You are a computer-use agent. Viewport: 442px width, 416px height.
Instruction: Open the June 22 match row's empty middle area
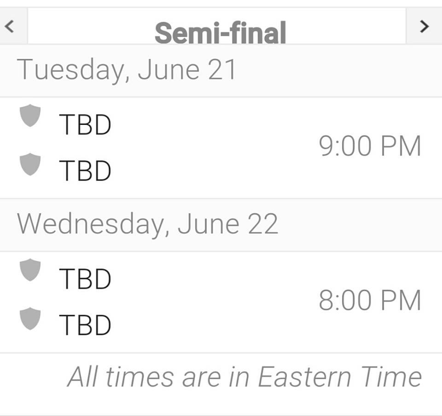point(212,302)
